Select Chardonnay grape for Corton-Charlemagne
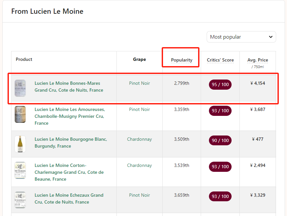Image resolution: width=287 pixels, height=216 pixels. (139, 165)
